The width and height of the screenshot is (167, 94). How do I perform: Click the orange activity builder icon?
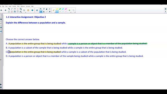[28, 10]
